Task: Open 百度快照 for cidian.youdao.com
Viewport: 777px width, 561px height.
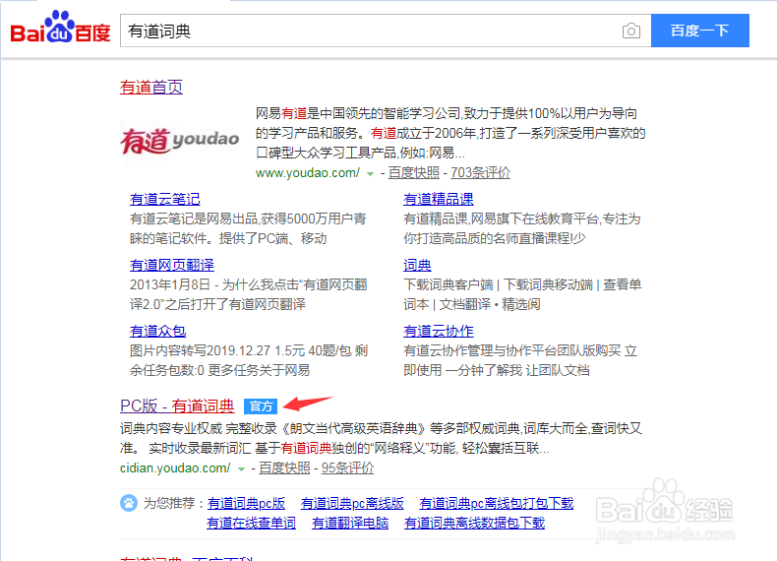Action: point(284,467)
